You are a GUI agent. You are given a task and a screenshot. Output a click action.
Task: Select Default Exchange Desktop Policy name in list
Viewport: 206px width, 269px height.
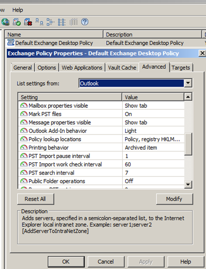pos(54,43)
